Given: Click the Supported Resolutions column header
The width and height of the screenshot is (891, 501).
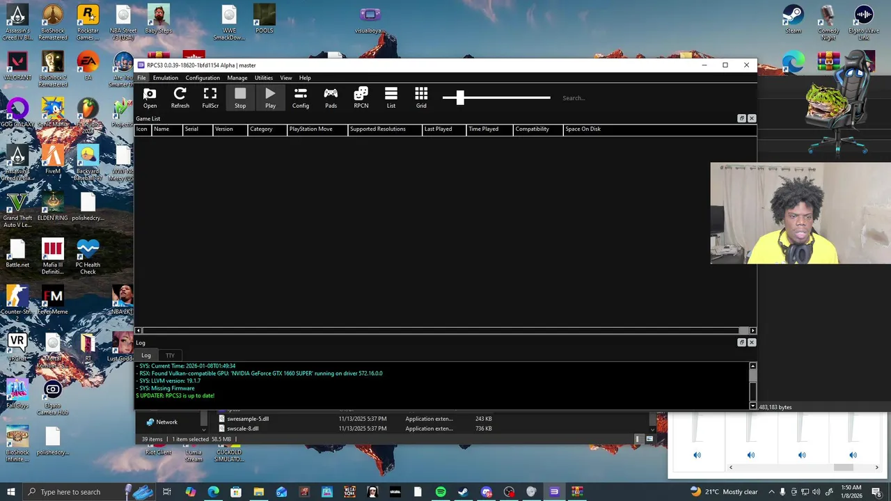Looking at the screenshot, I should pos(385,129).
